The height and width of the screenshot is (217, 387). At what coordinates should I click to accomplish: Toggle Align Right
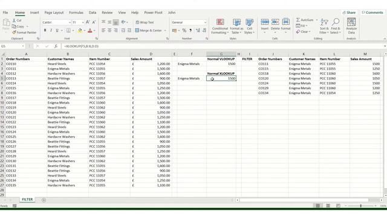click(115, 30)
